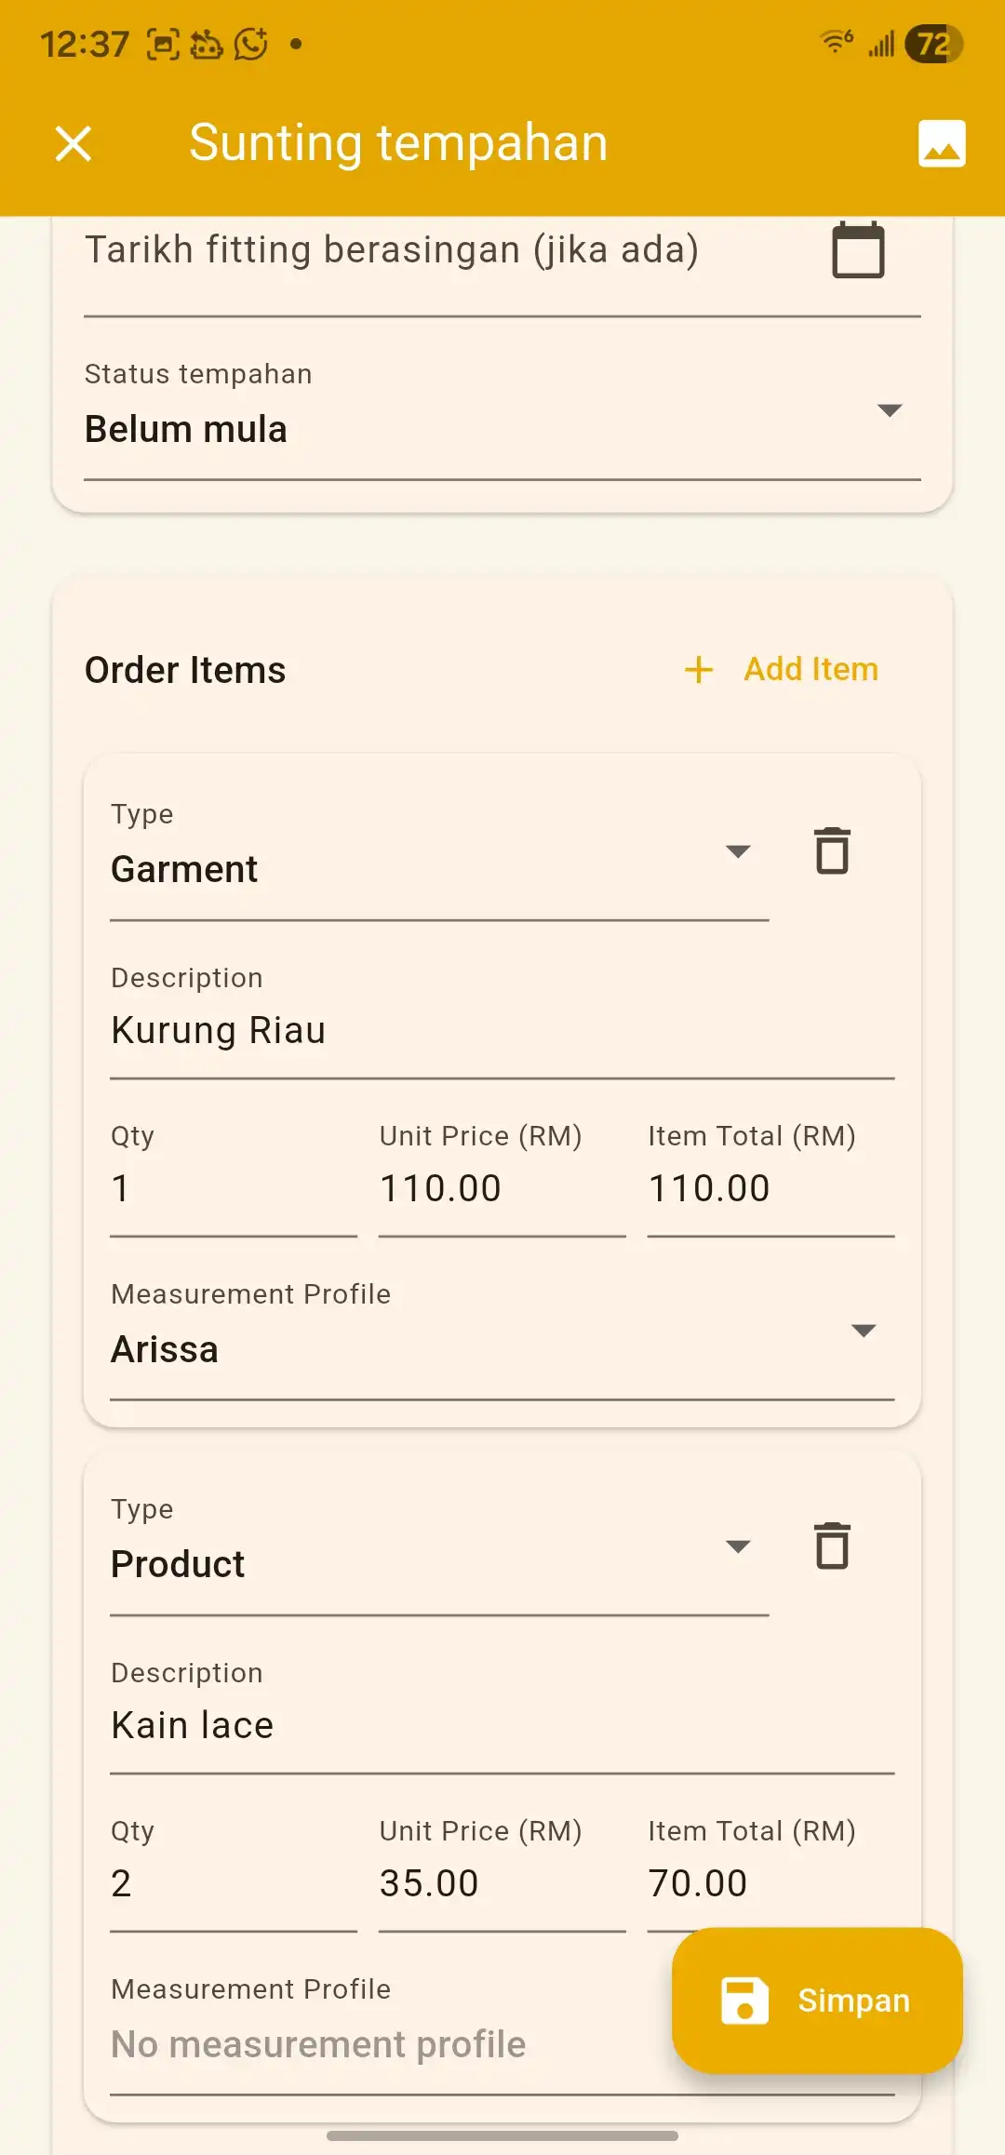Close the Sunting tempahan screen

(x=74, y=144)
